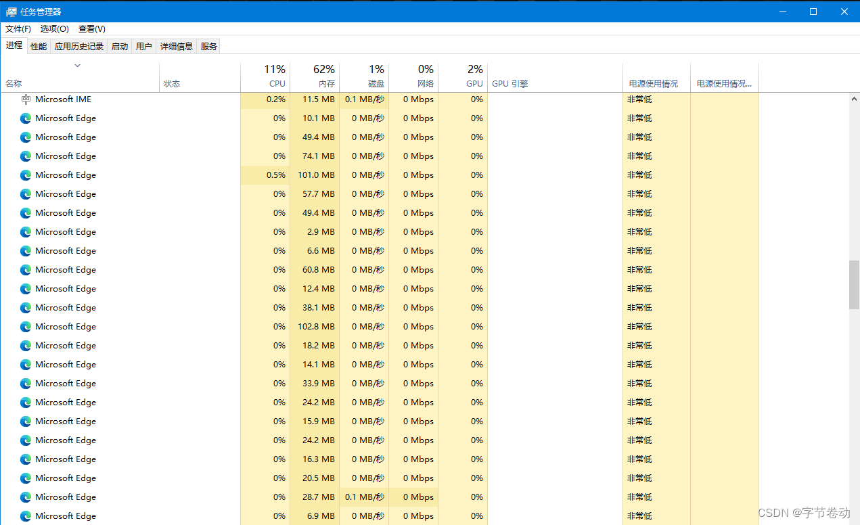Image resolution: width=860 pixels, height=525 pixels.
Task: Select the Microsoft IME process name
Action: coord(63,99)
